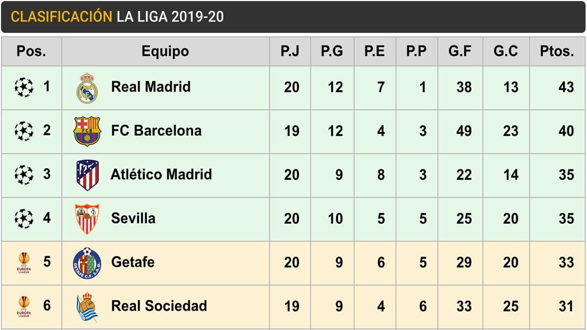
Task: Click the Real Madrid club crest
Action: point(87,88)
